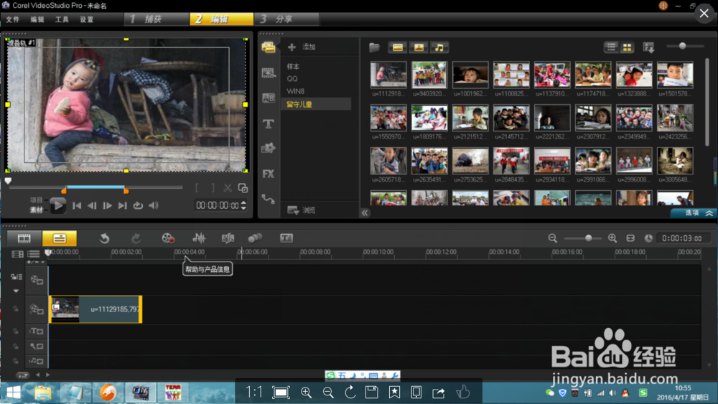The width and height of the screenshot is (718, 404).
Task: Open the Subtitle Editor icon
Action: click(x=286, y=238)
